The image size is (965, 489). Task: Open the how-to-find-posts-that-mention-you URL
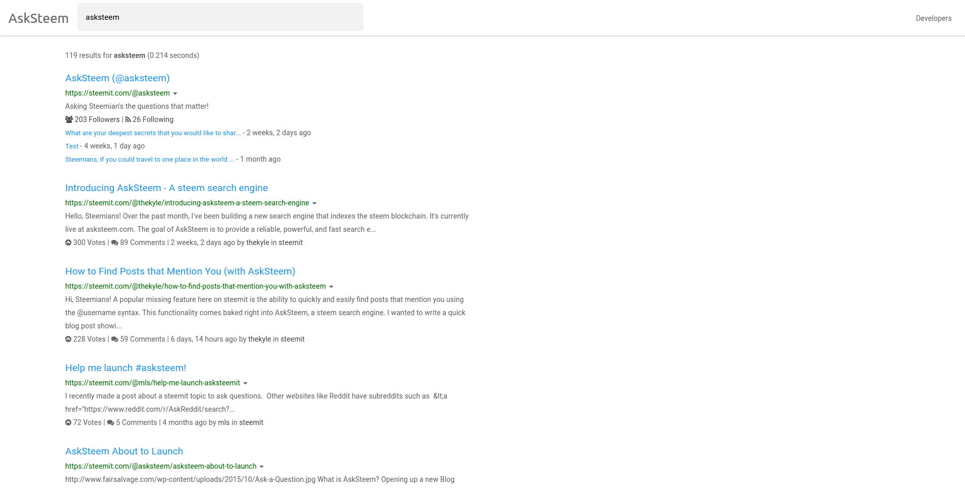point(196,286)
